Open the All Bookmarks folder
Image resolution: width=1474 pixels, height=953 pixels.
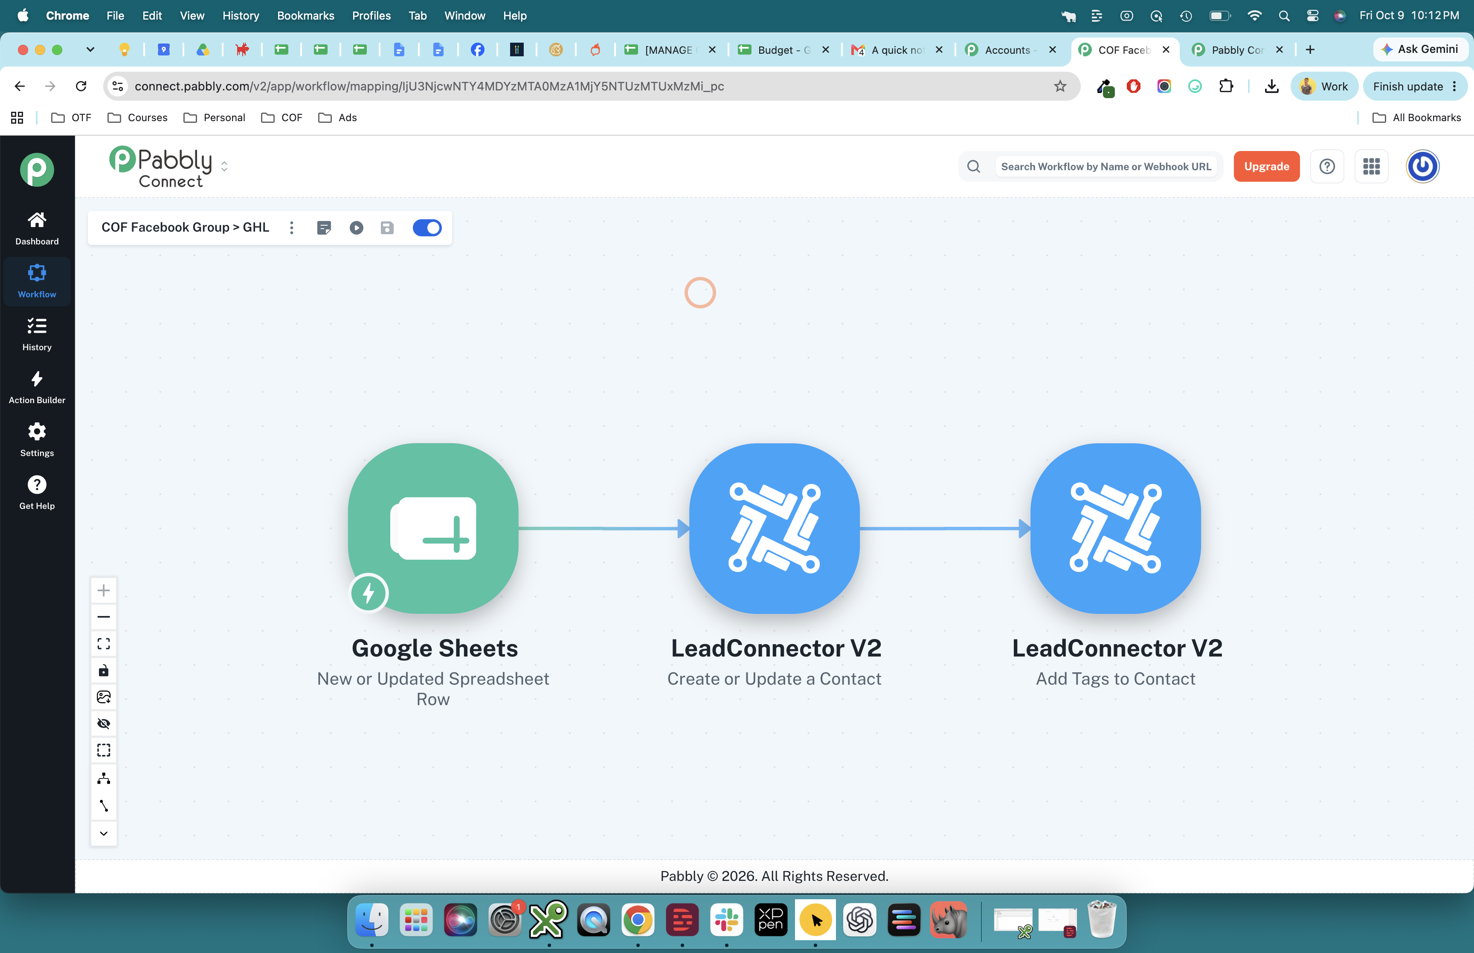[1417, 118]
